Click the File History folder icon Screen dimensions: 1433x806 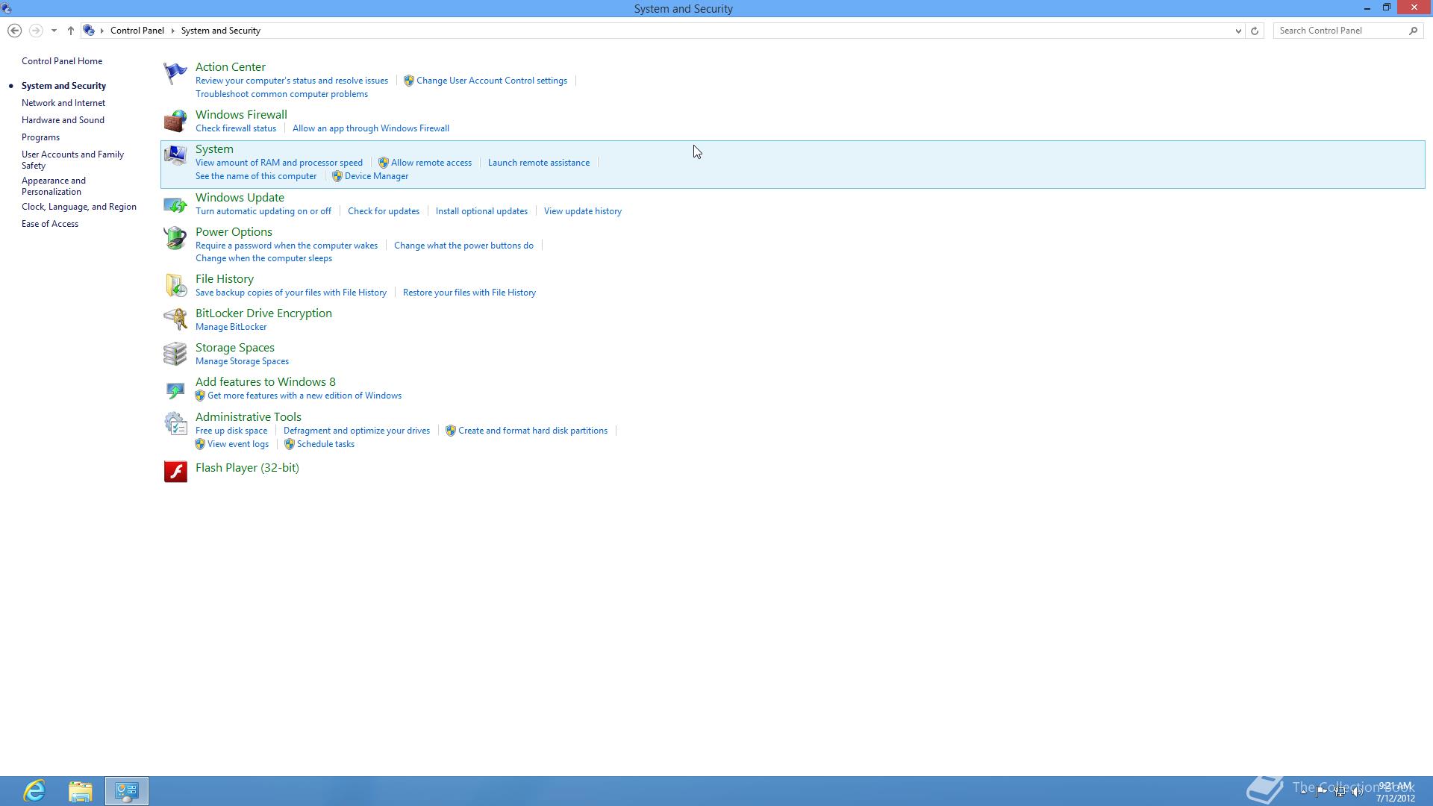pyautogui.click(x=175, y=285)
